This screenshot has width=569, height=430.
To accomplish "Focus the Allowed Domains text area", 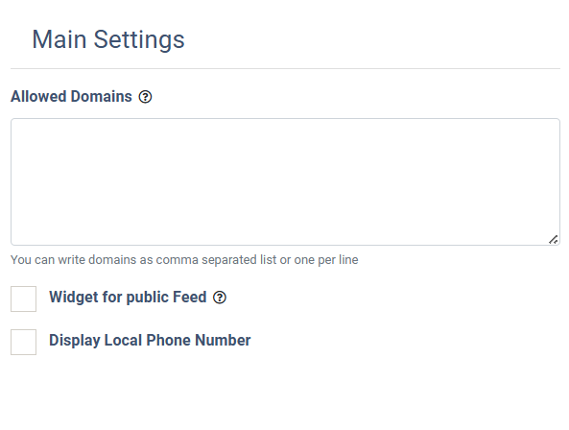I will [285, 181].
